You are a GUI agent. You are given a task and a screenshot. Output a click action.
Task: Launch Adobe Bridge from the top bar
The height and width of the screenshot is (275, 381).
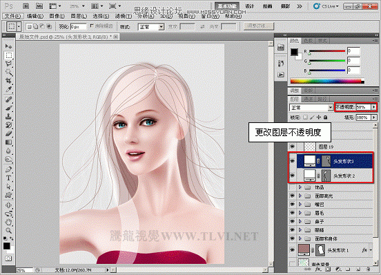(x=26, y=6)
